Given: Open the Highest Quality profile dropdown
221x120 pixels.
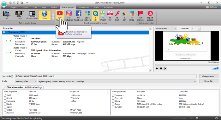Looking at the screenshot, I should 117,81.
